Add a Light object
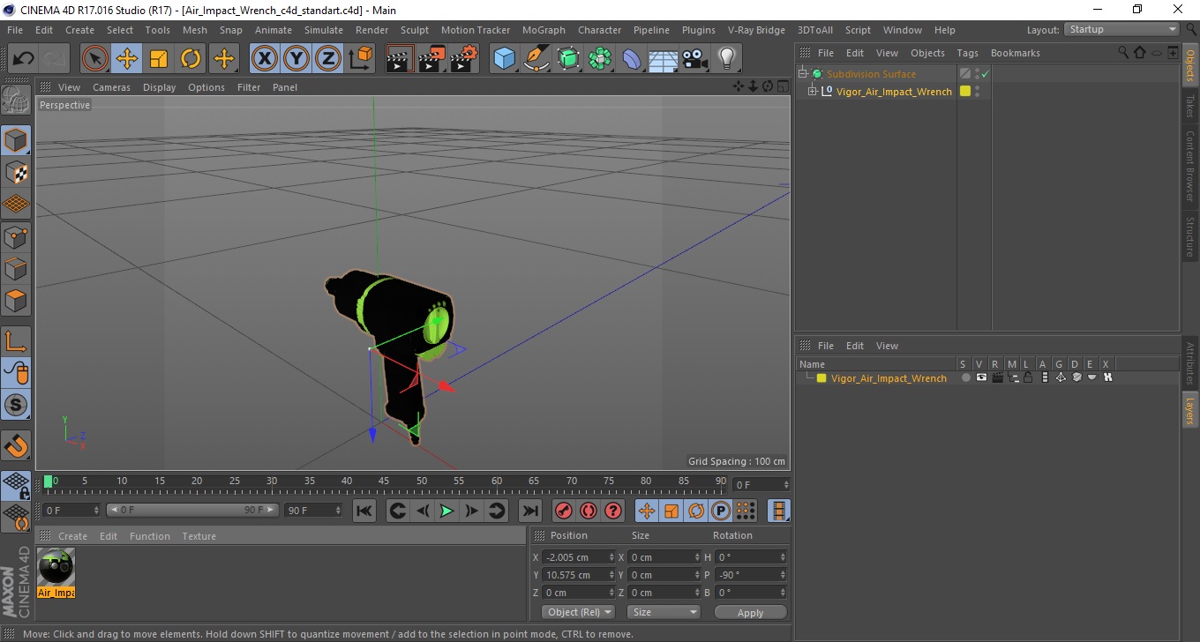 point(727,59)
